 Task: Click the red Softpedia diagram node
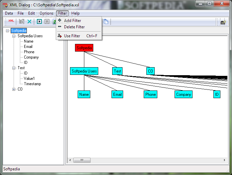click(84, 48)
